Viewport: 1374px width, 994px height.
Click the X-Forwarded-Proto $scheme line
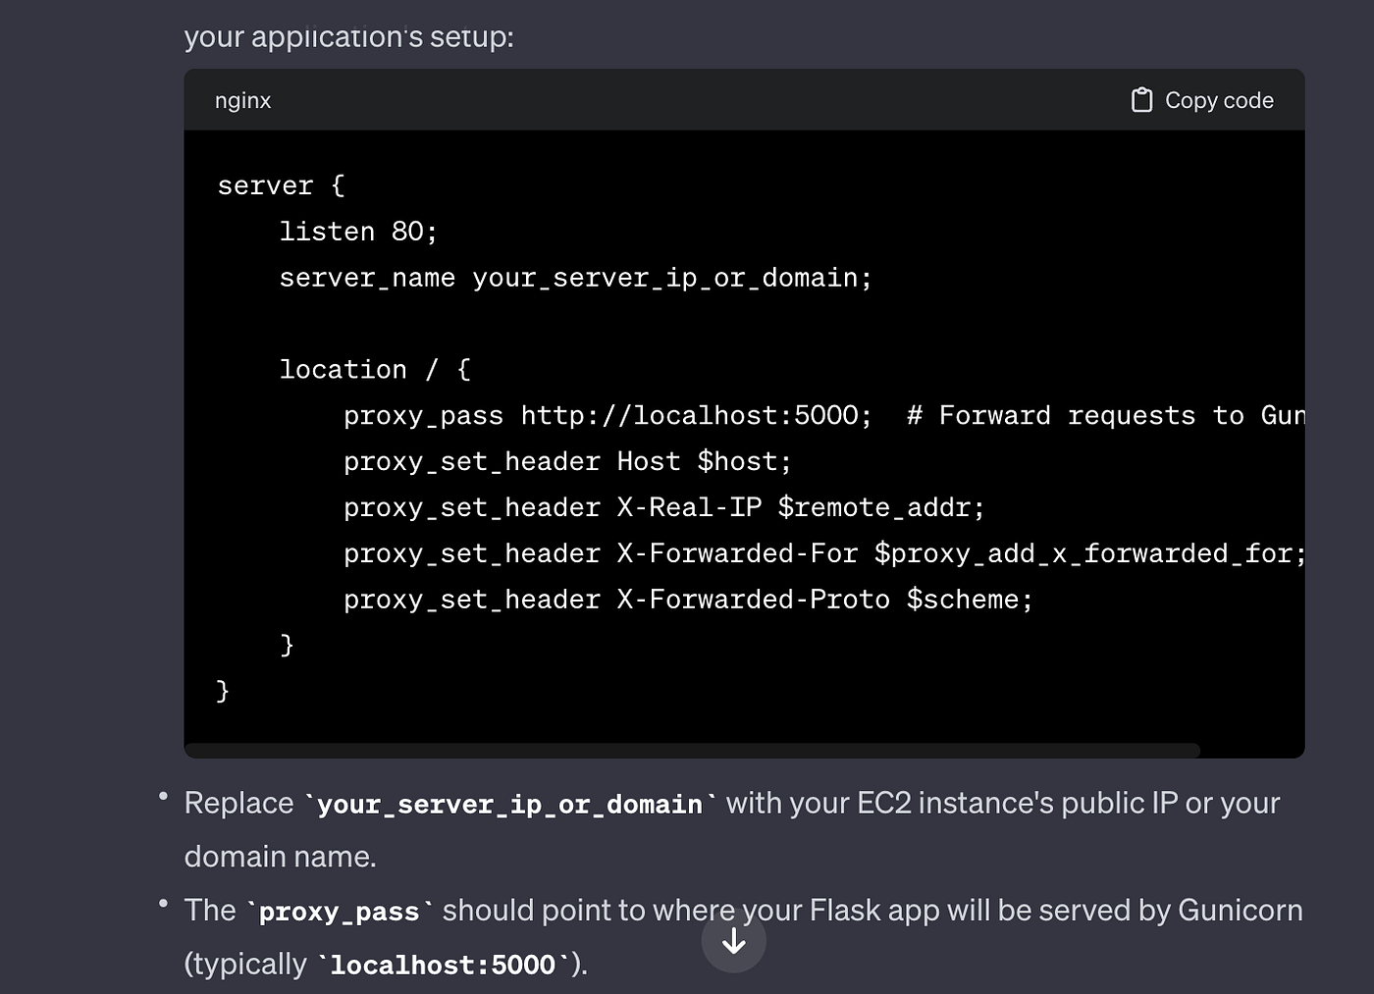point(688,600)
